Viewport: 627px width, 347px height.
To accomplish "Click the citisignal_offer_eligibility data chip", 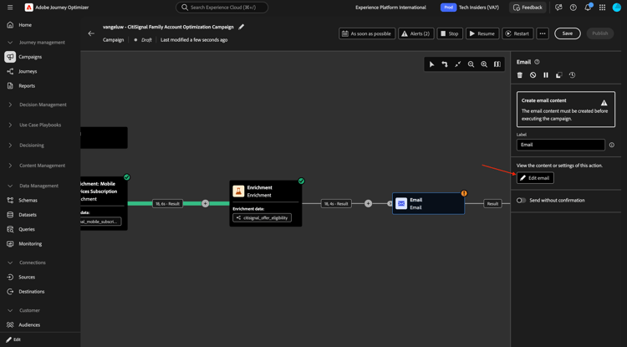I will pyautogui.click(x=262, y=218).
